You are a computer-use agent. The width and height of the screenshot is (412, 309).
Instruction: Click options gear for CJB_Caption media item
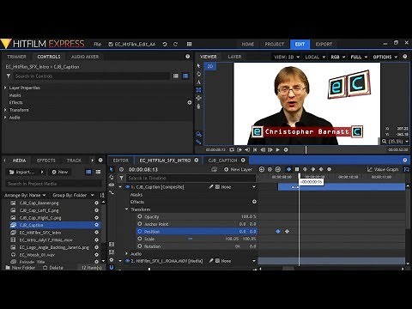click(x=96, y=225)
